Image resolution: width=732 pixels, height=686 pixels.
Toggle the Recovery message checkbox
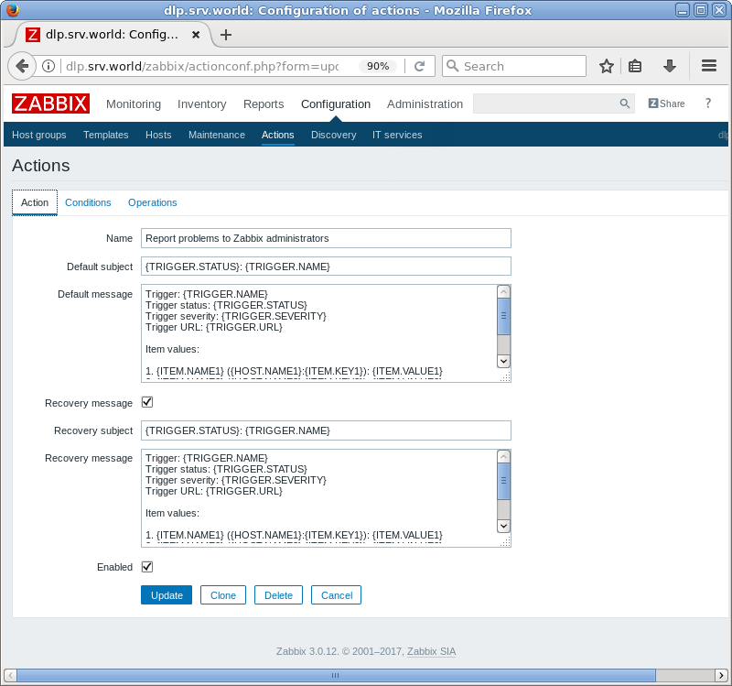pos(147,402)
